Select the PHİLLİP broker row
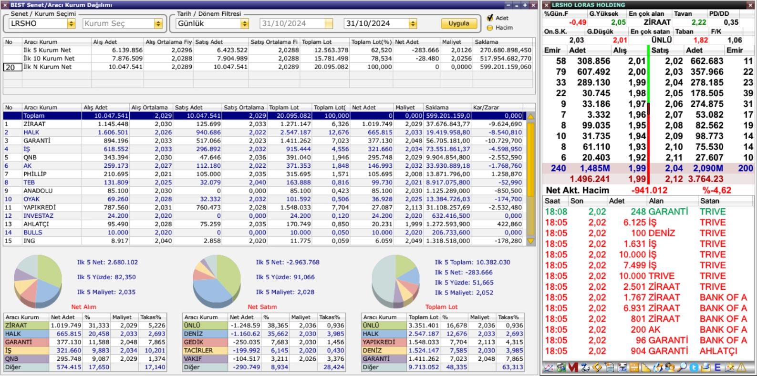757x376 pixels. [x=263, y=174]
